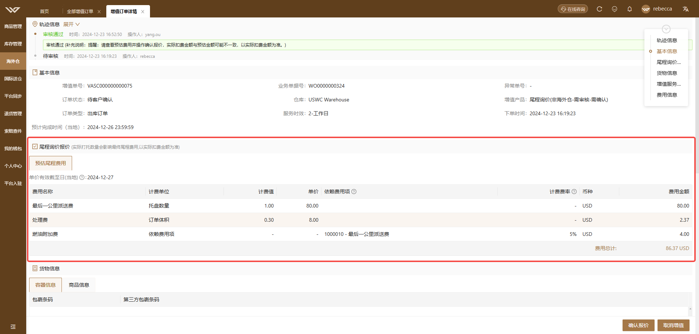
Task: Switch to 商品信息 tab
Action: [x=79, y=285]
